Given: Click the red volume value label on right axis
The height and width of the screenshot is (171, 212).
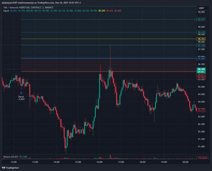Looking at the screenshot, I should [x=202, y=158].
